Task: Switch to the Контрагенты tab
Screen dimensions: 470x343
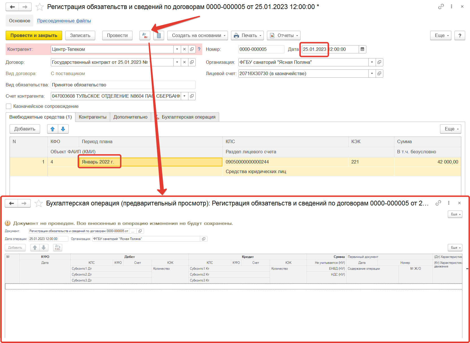Action: pyautogui.click(x=93, y=117)
